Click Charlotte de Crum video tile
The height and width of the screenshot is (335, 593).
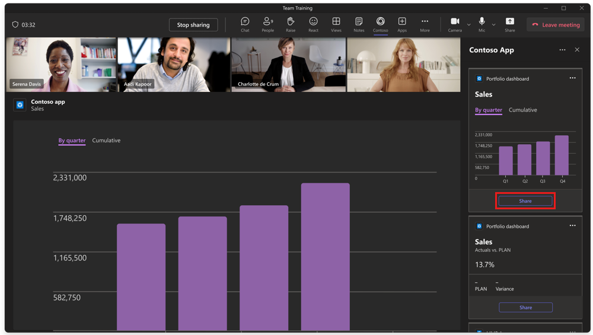click(289, 65)
